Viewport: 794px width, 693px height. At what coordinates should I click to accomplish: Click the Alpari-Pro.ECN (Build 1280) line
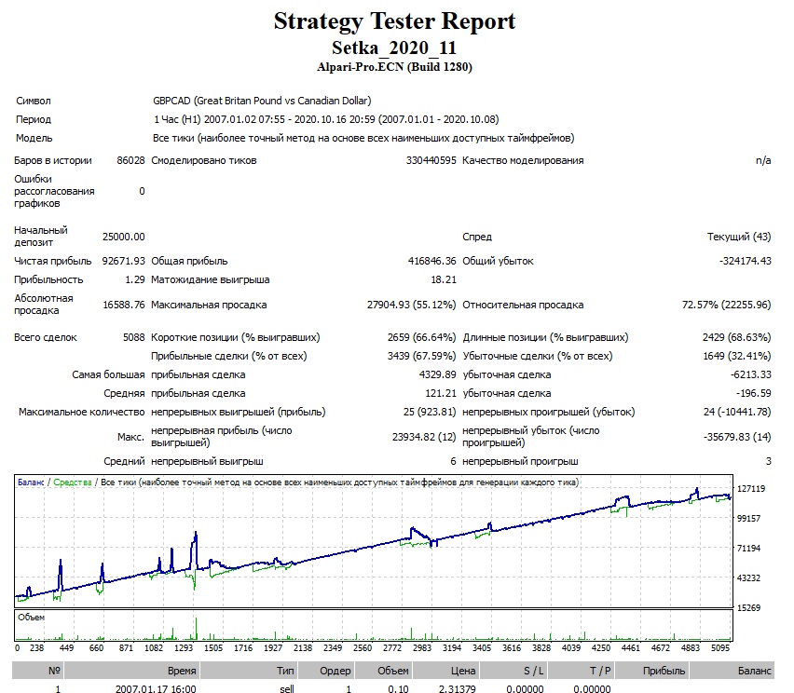pos(394,67)
